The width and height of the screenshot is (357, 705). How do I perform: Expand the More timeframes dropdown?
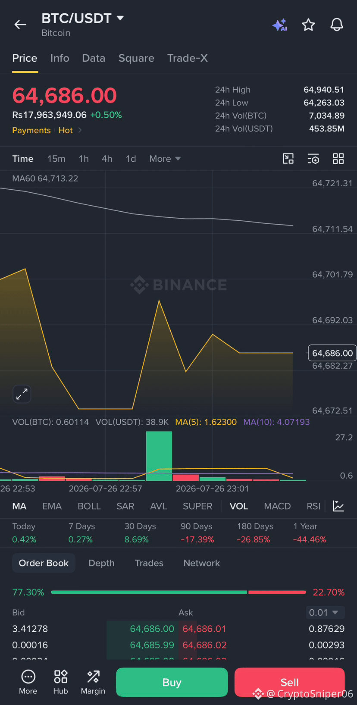(x=165, y=159)
